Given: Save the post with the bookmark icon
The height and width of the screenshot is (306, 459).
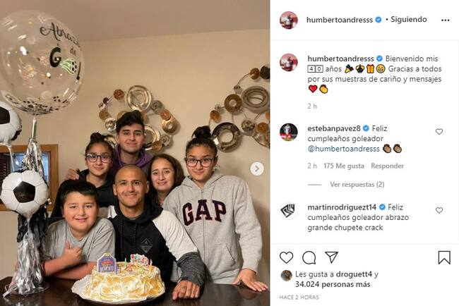Looking at the screenshot, I should click(x=444, y=257).
